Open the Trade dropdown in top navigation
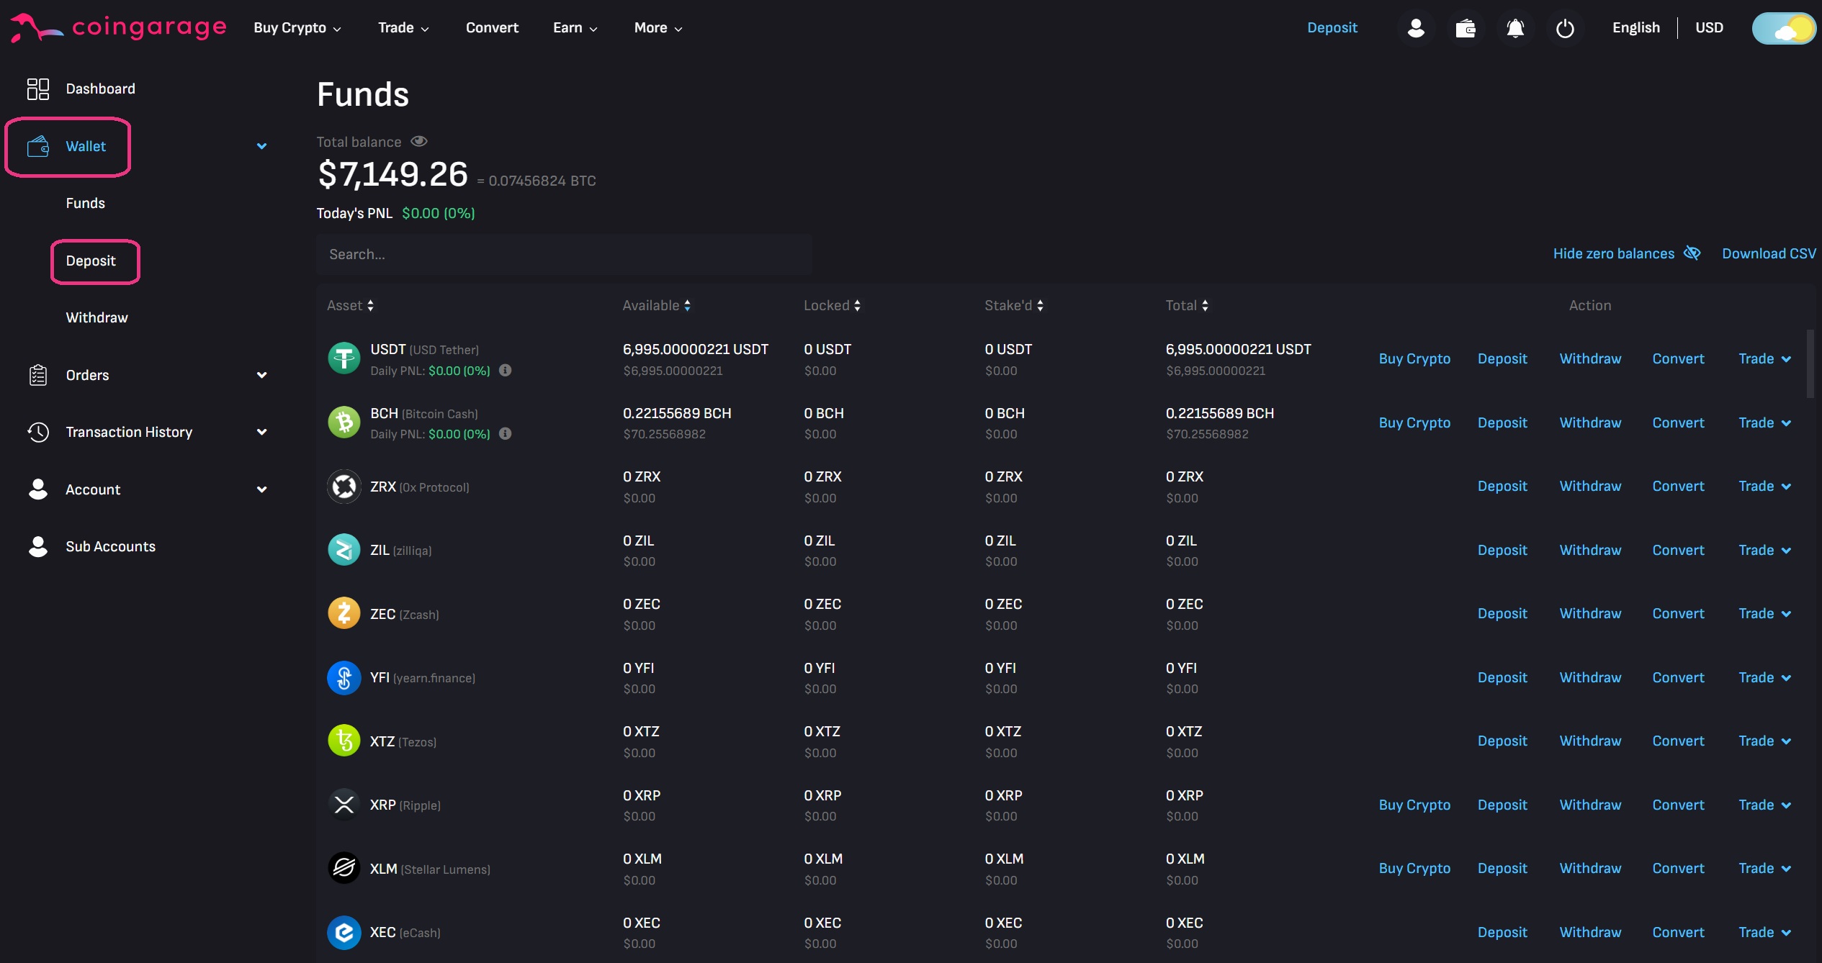The image size is (1822, 963). [x=403, y=27]
